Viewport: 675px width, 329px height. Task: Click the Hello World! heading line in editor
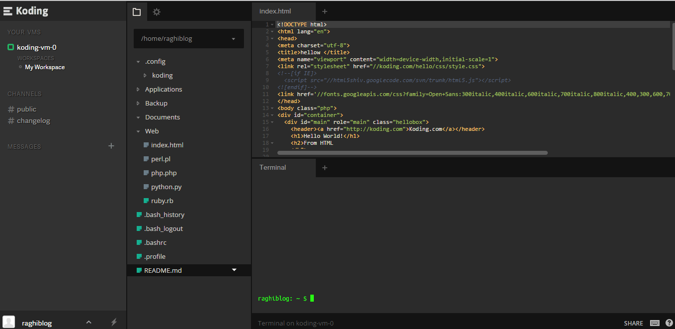click(x=325, y=136)
